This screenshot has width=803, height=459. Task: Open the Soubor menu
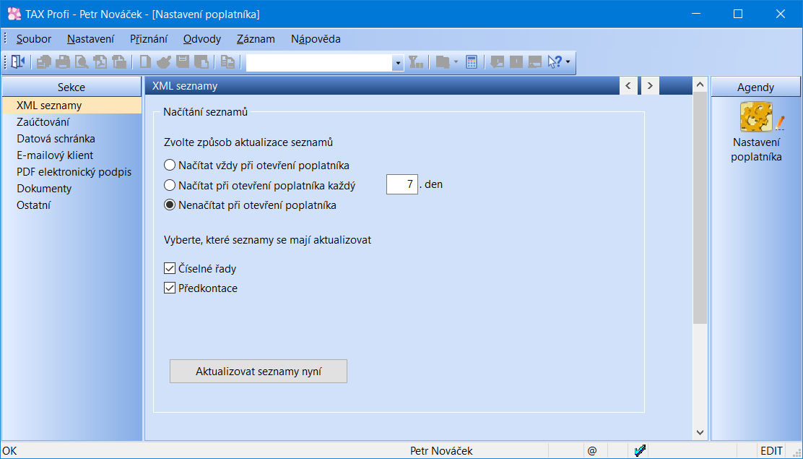tap(34, 39)
